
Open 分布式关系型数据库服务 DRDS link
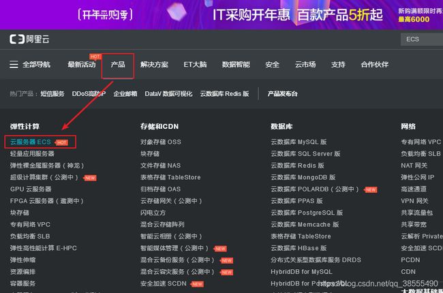point(316,260)
